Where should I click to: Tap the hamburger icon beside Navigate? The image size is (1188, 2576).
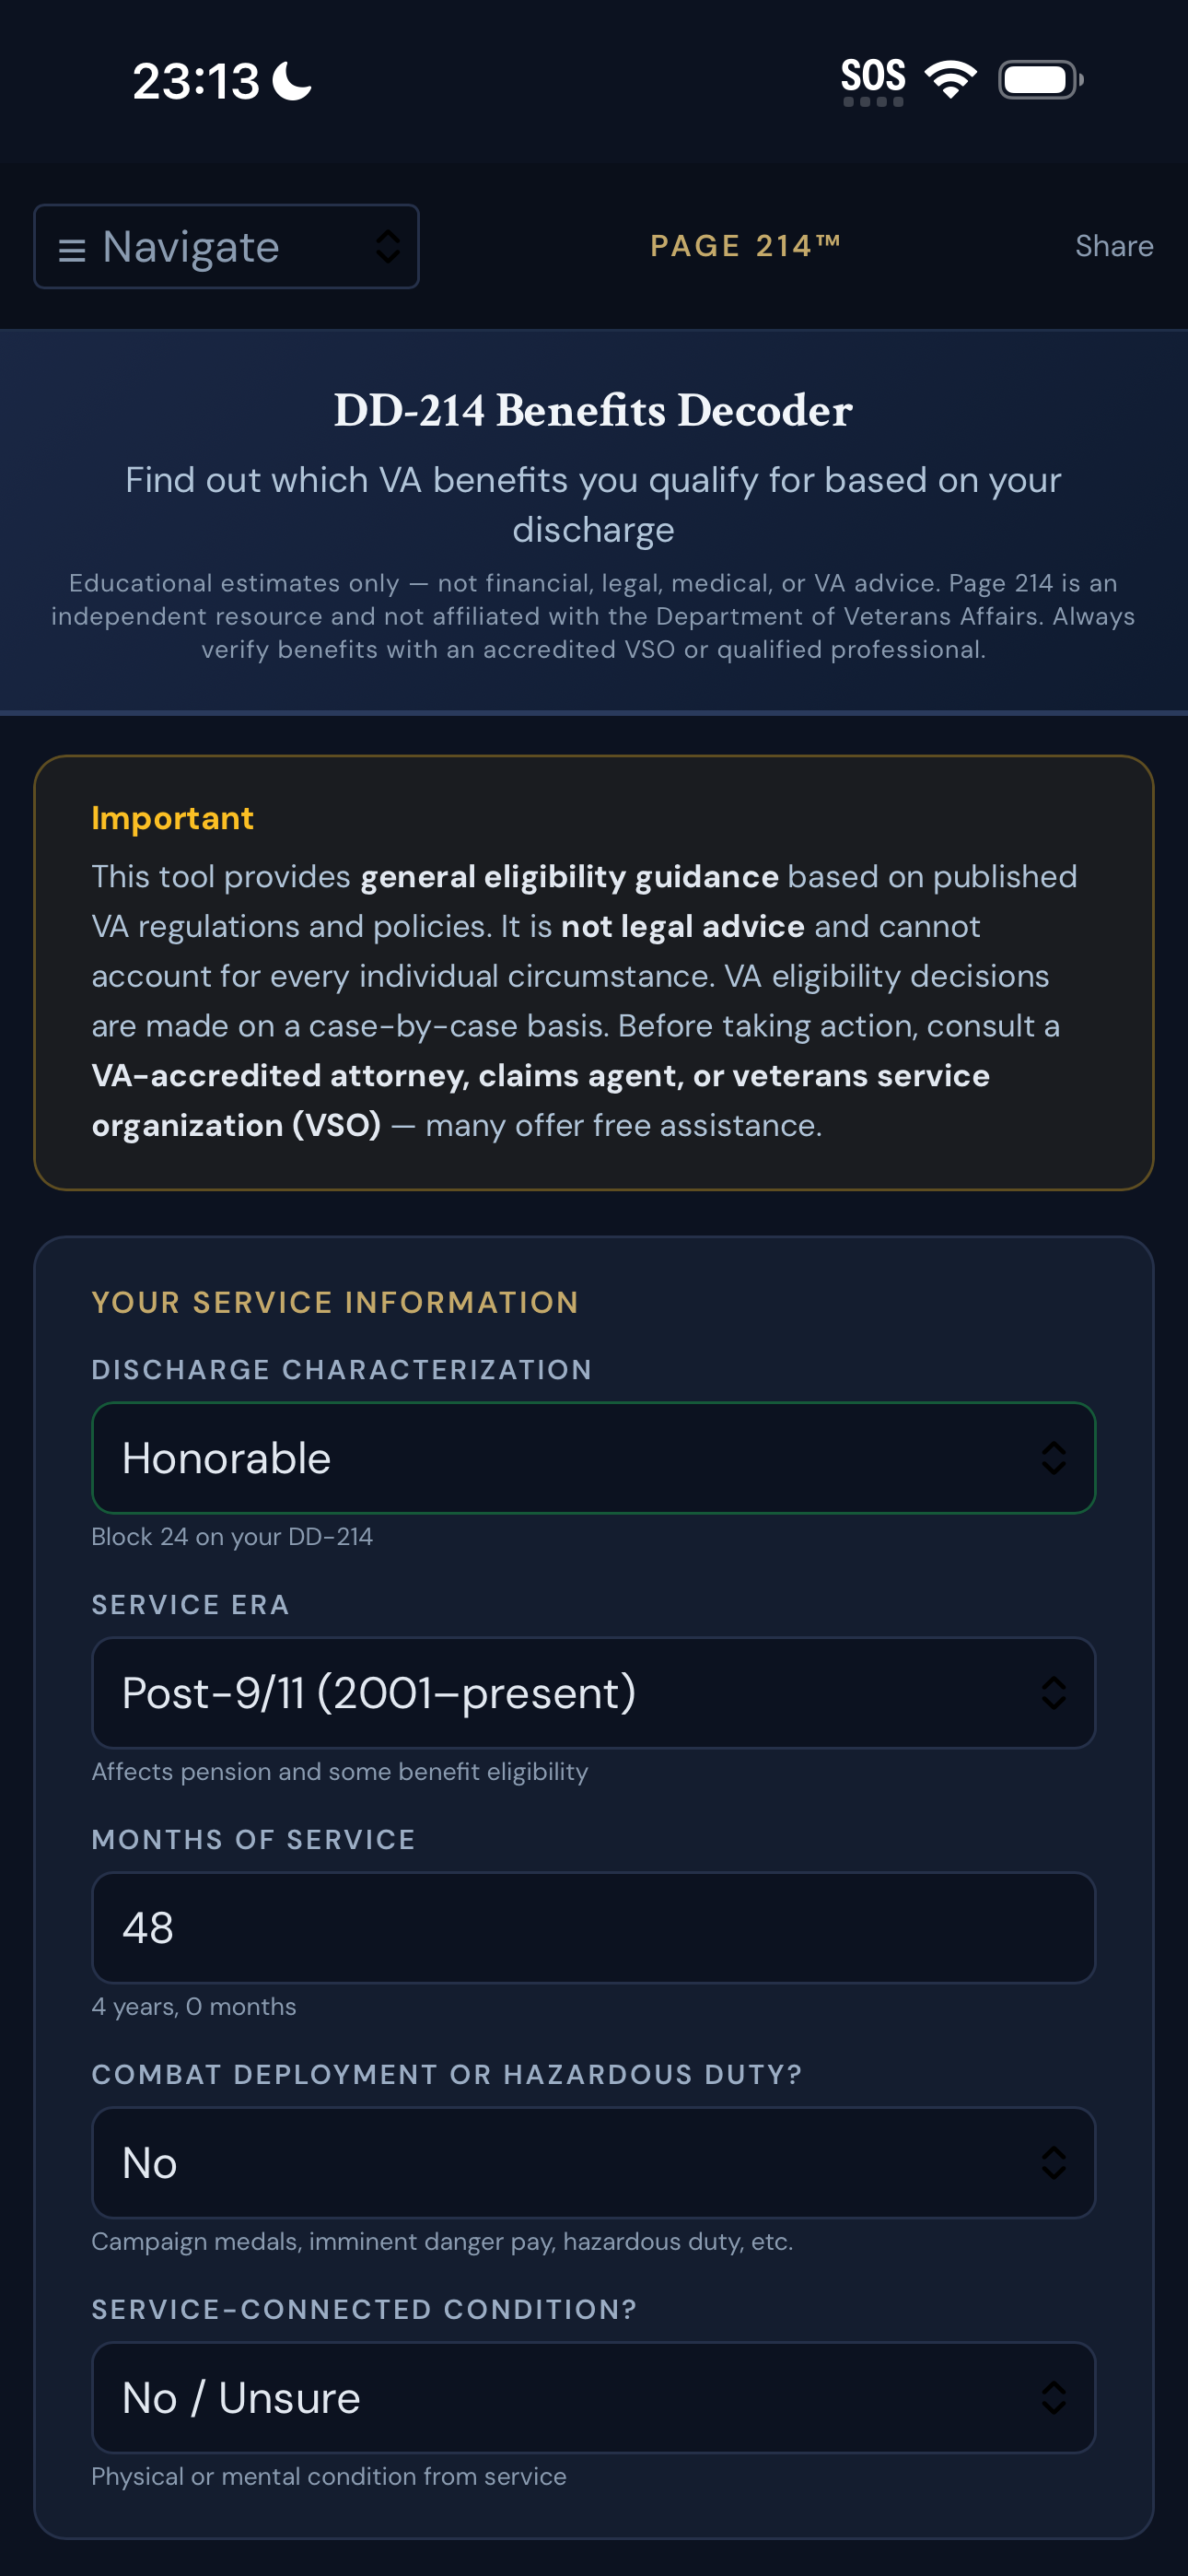click(x=72, y=249)
